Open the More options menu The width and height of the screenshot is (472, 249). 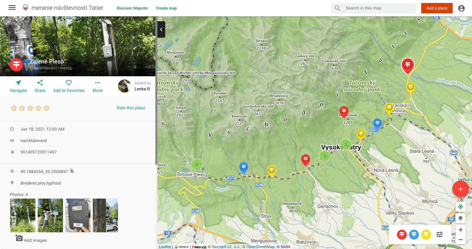coord(98,86)
